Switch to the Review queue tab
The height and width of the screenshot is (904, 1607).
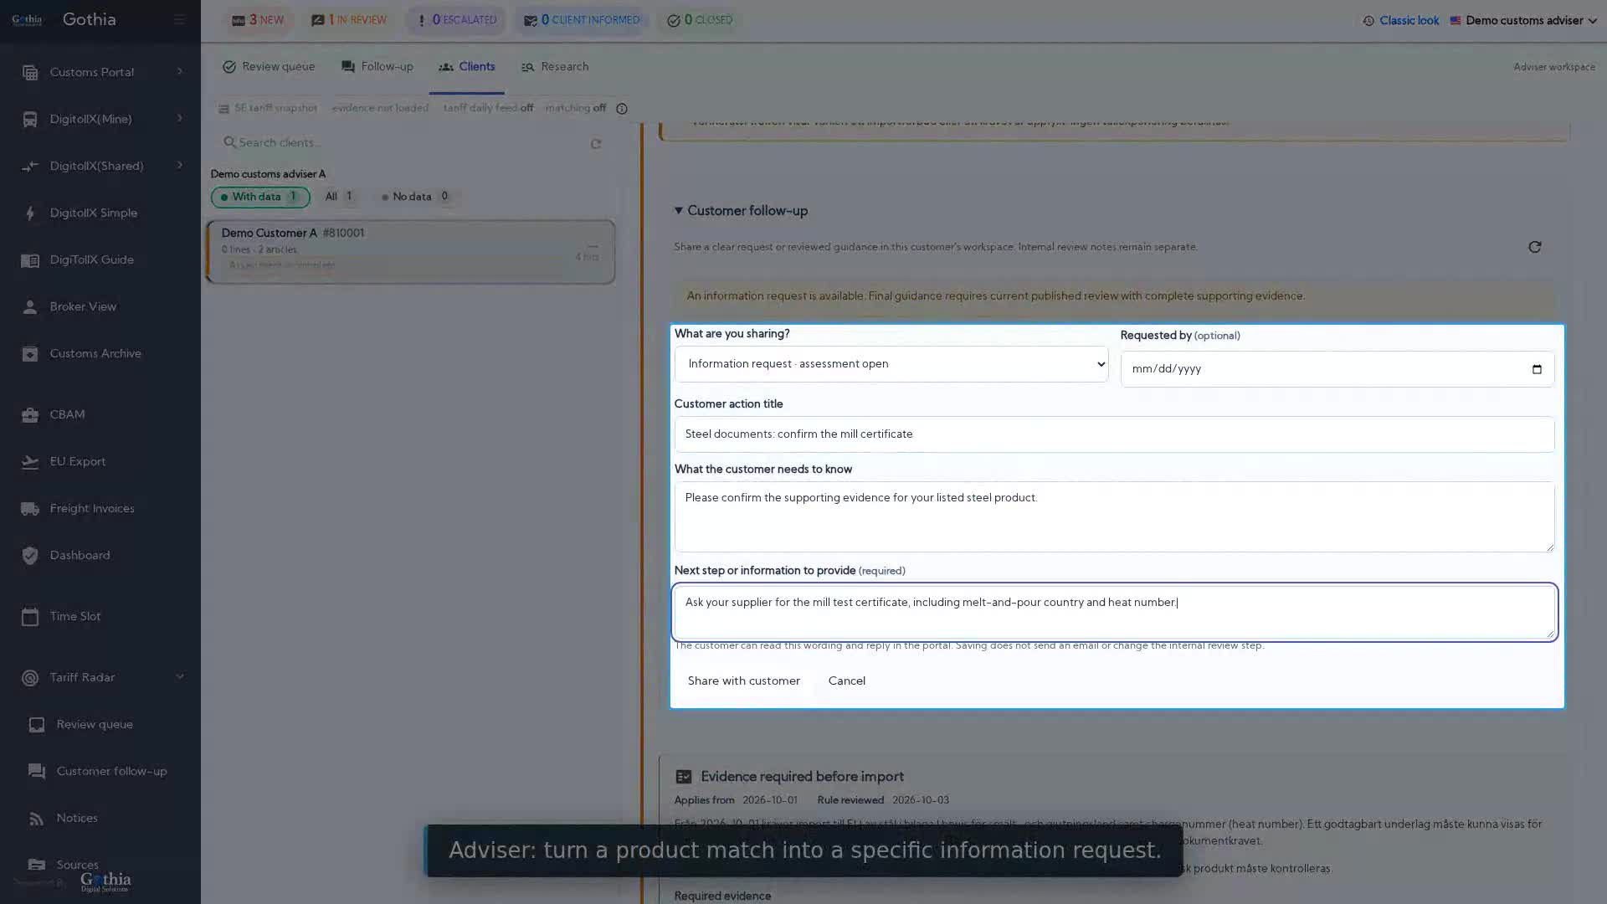tap(269, 67)
